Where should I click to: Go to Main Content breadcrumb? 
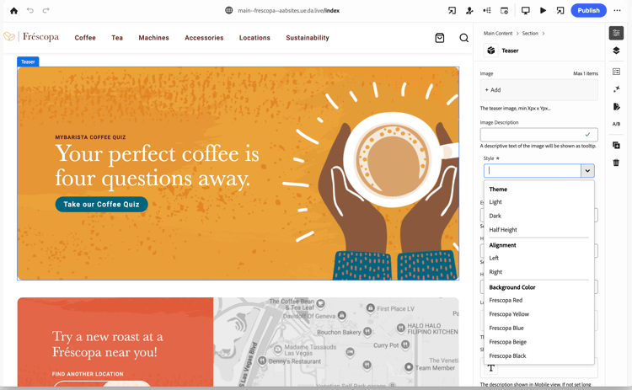click(x=498, y=34)
